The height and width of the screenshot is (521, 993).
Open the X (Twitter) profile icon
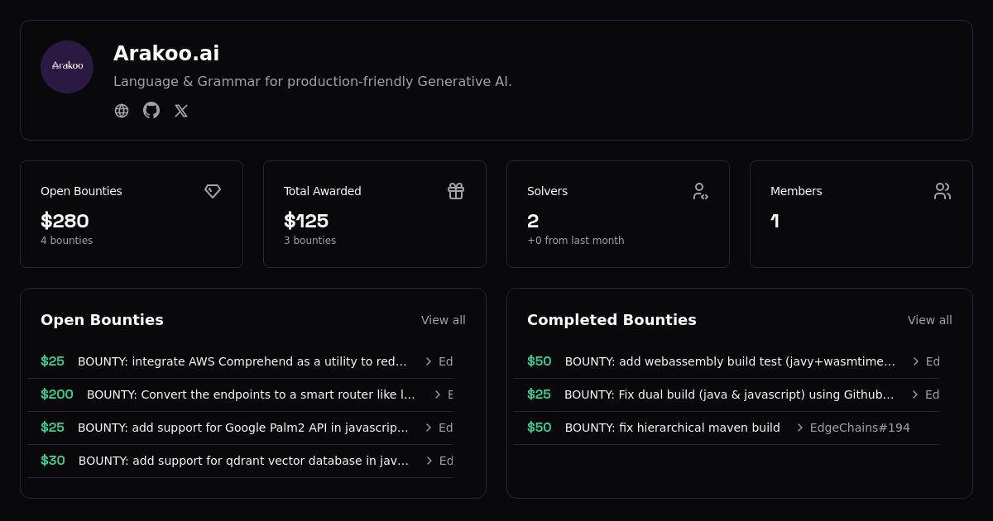(181, 111)
